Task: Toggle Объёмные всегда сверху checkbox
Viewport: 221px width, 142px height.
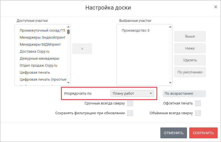Action: tap(198, 113)
